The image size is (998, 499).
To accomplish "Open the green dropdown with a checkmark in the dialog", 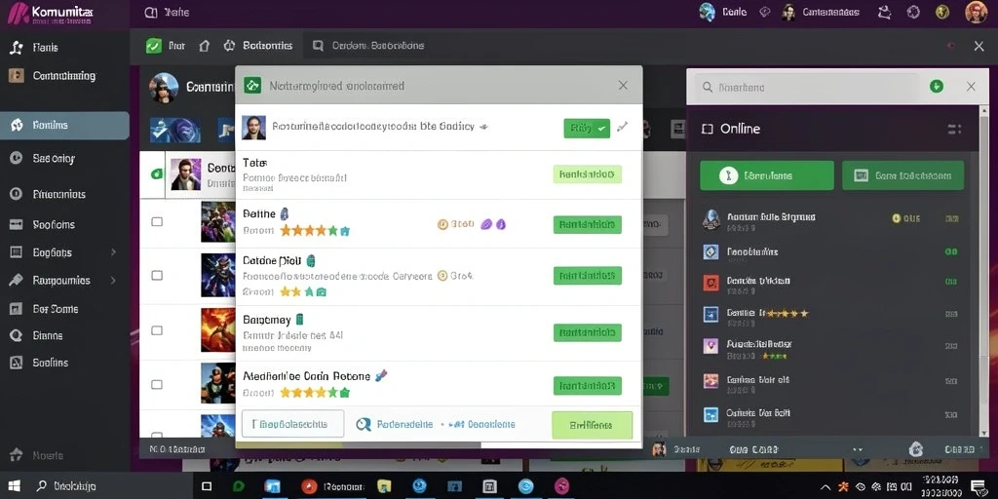I will tap(587, 129).
